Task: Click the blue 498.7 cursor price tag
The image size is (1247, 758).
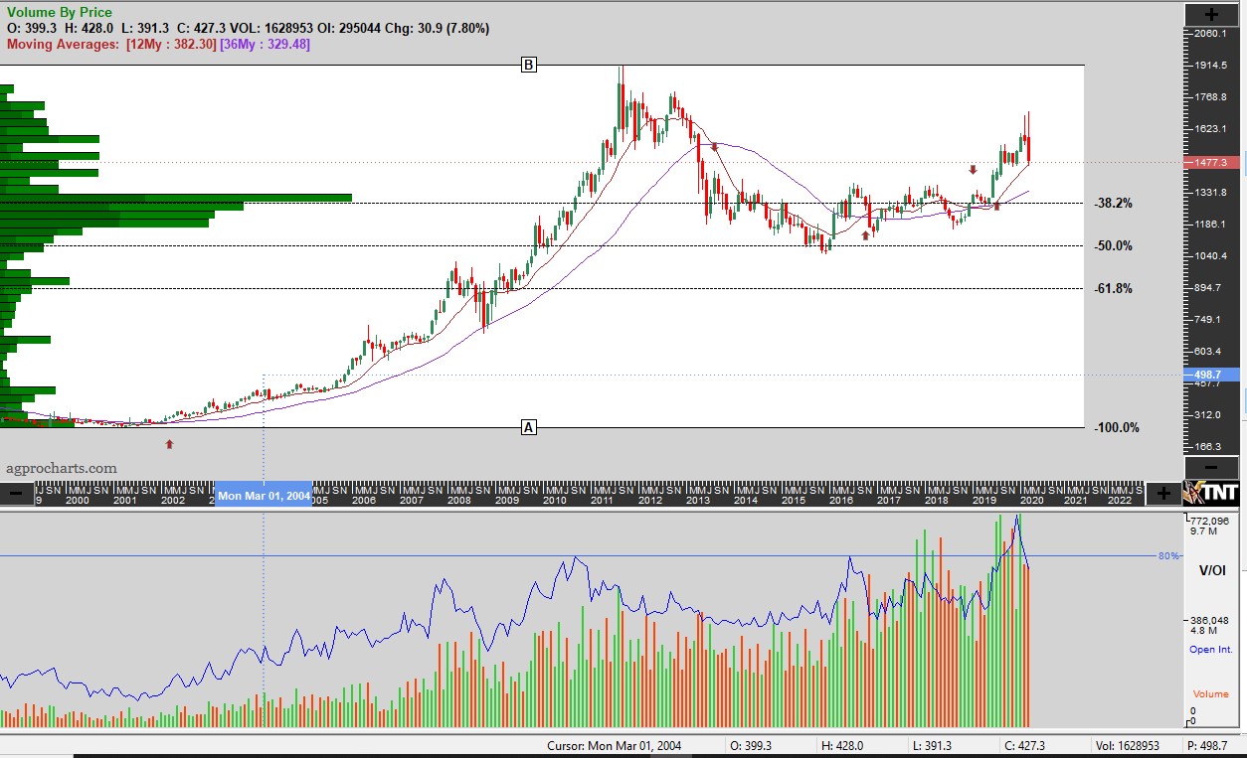Action: tap(1211, 375)
